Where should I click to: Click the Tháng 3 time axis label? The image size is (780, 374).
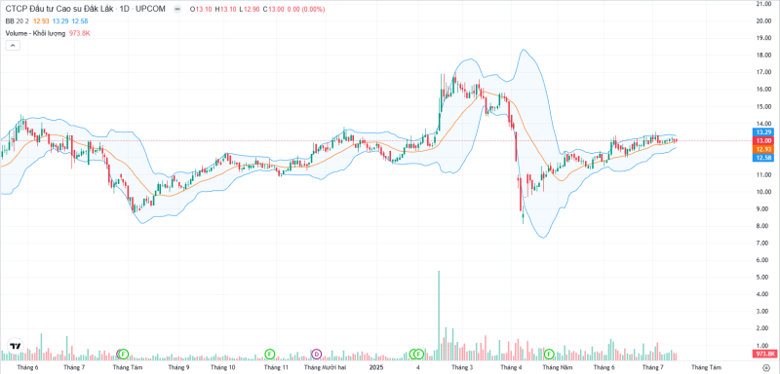462,367
